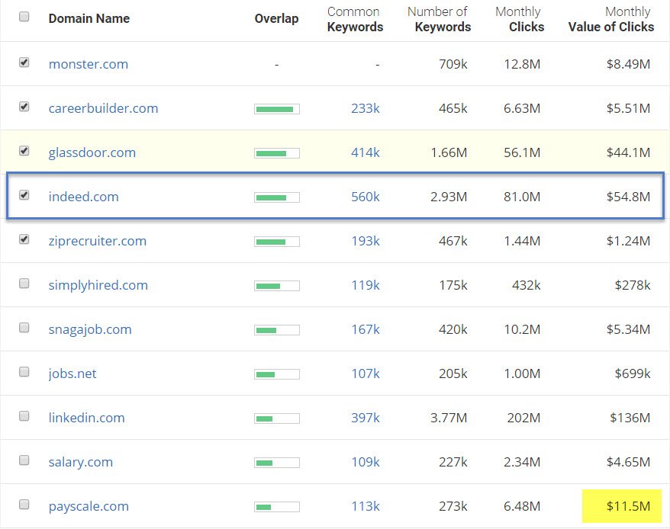View 560k common keywords for indeed.com
670x529 pixels.
[366, 197]
